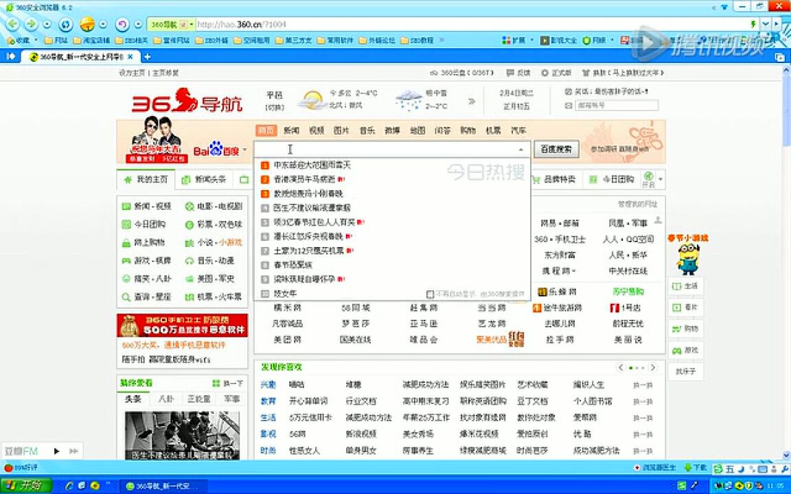
Task: Open the 淘宝店铺 bookmarks folder
Action: [91, 40]
